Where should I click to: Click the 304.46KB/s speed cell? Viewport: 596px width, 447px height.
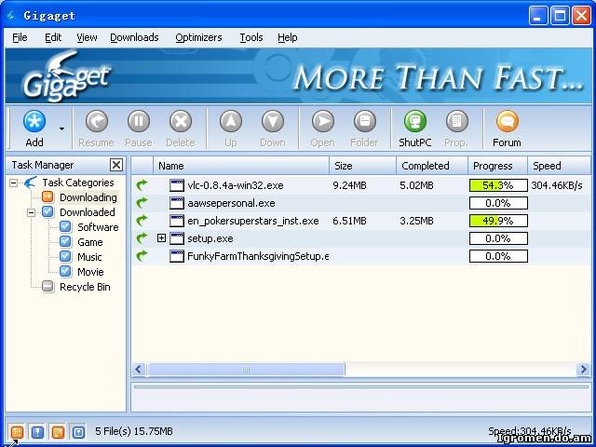click(x=557, y=185)
